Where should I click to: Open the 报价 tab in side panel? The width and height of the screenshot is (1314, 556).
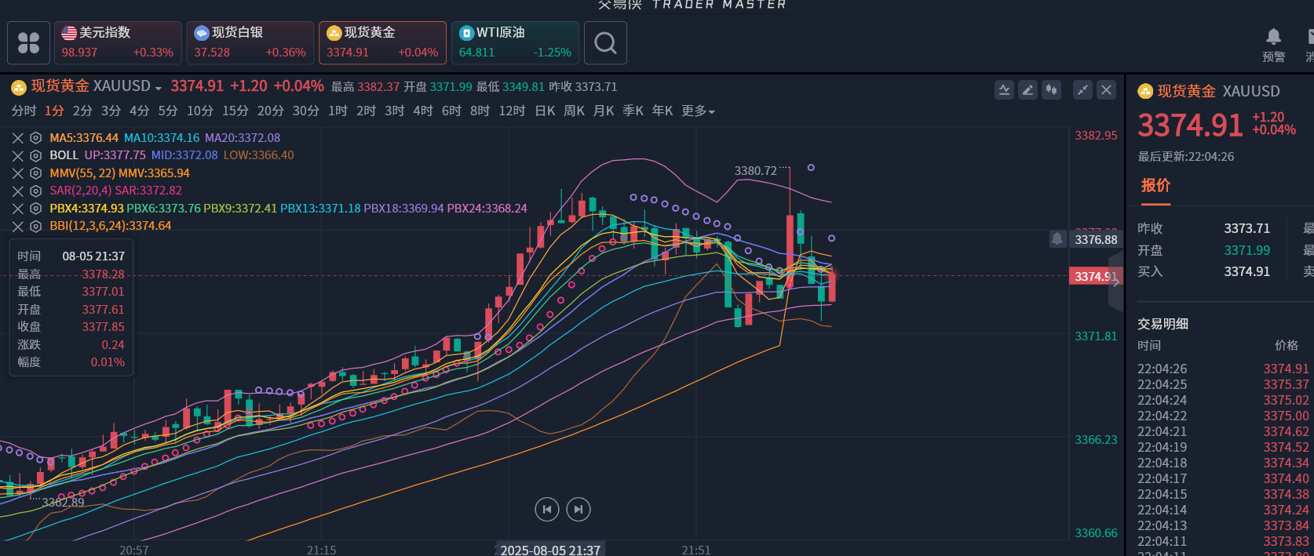tap(1155, 186)
